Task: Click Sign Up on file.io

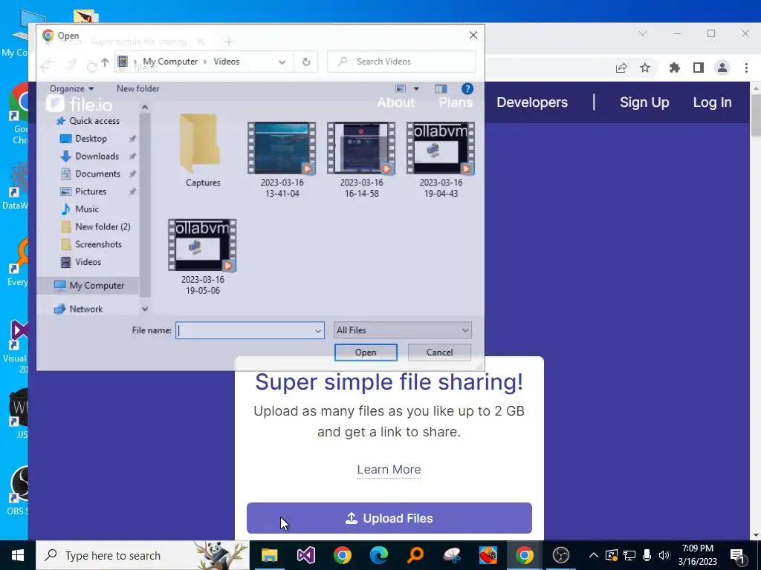Action: click(x=644, y=102)
